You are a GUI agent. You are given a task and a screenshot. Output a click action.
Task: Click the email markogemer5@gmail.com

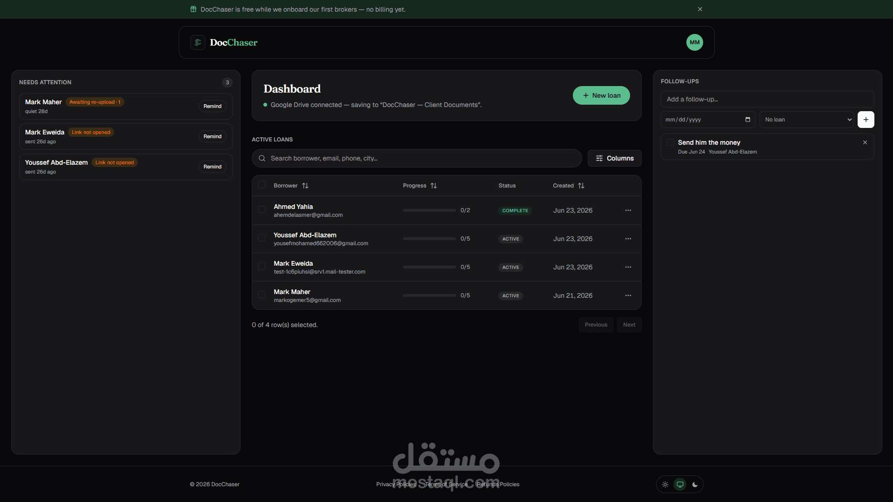[x=307, y=300]
